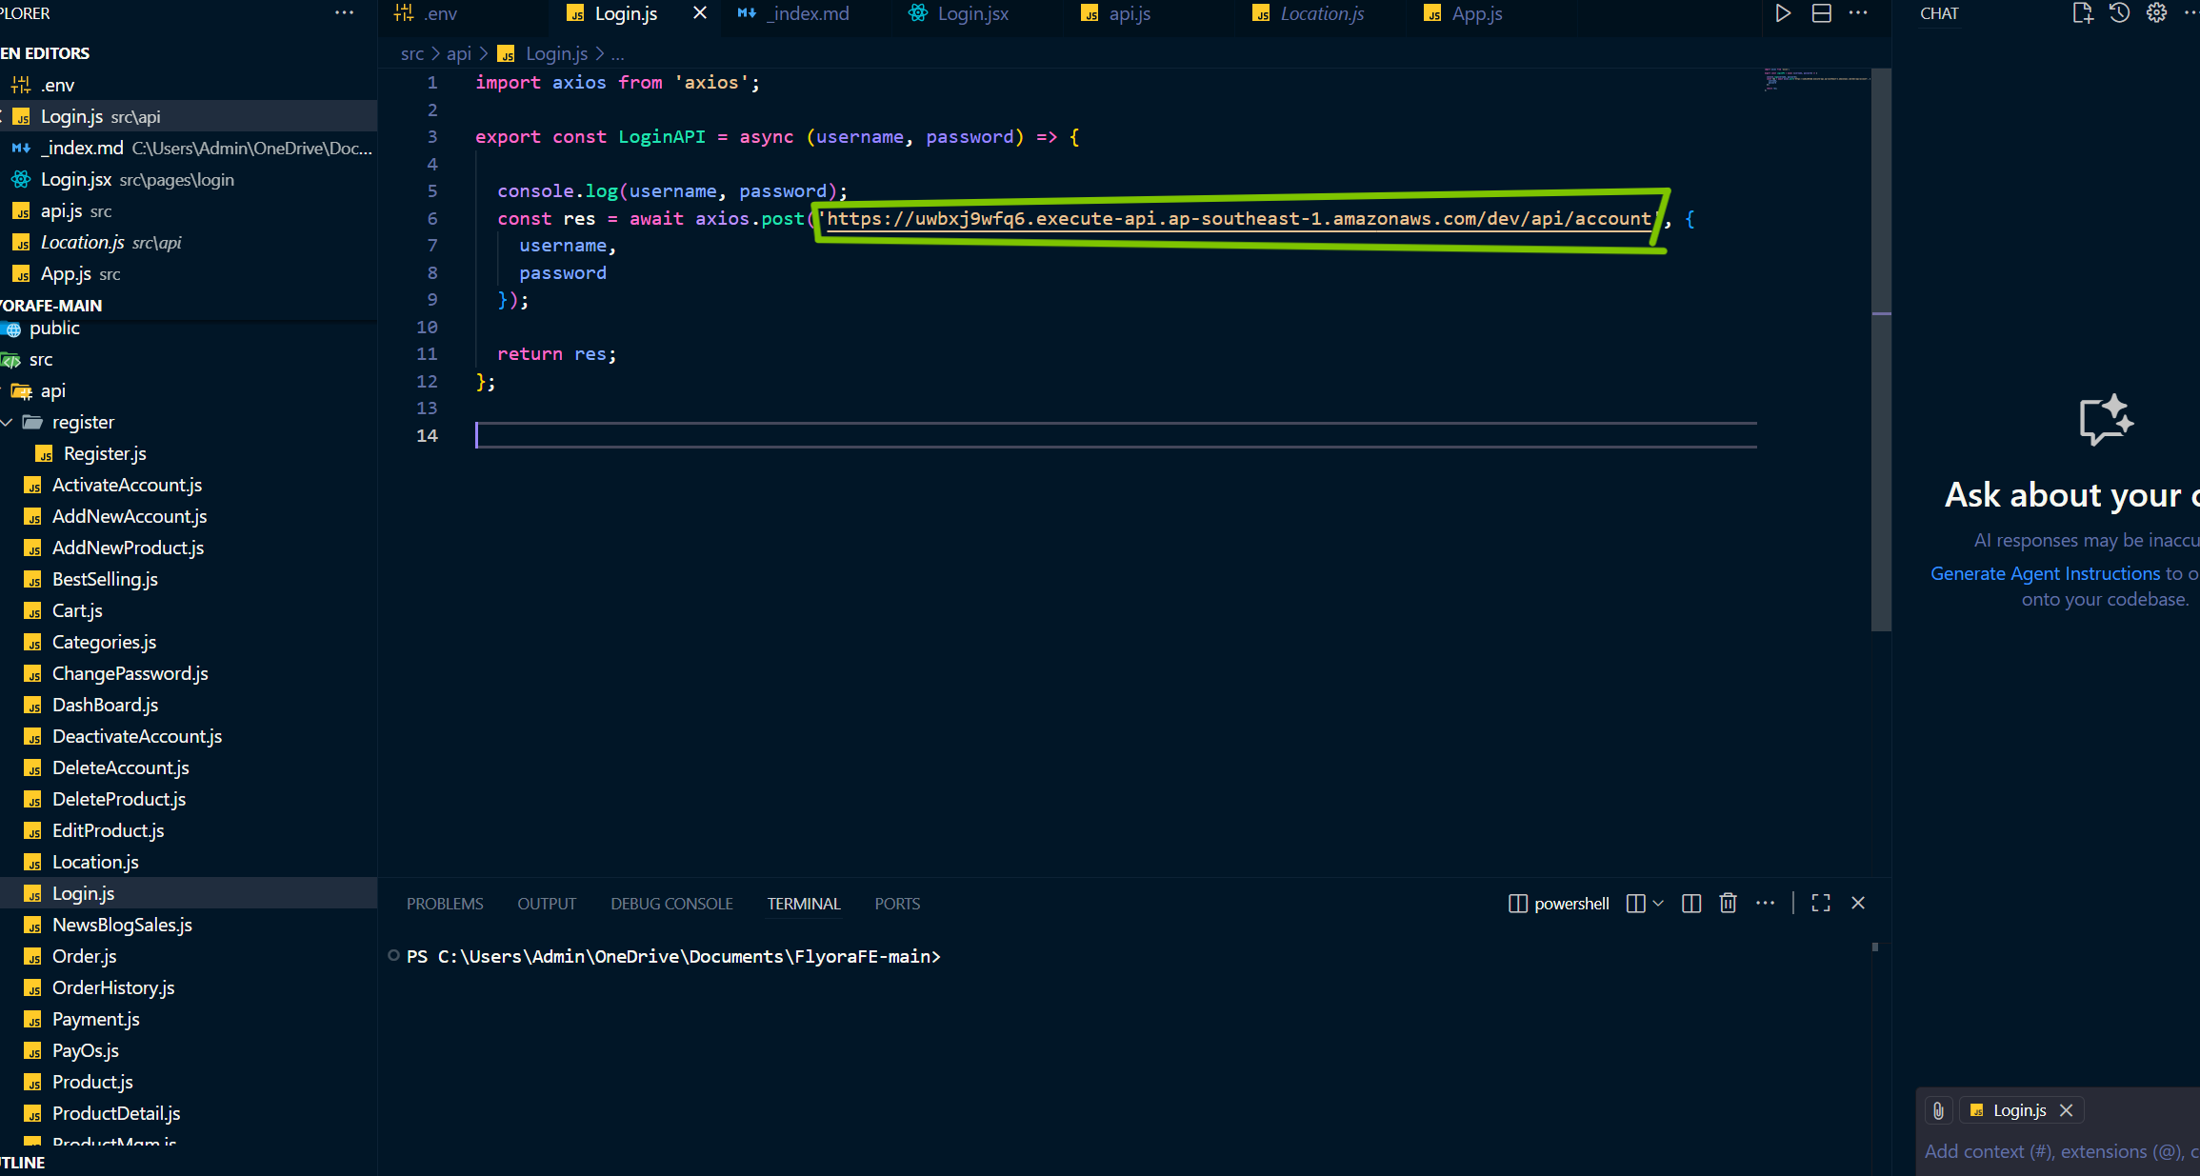
Task: Open the PROBLEMS panel tab
Action: 445,904
